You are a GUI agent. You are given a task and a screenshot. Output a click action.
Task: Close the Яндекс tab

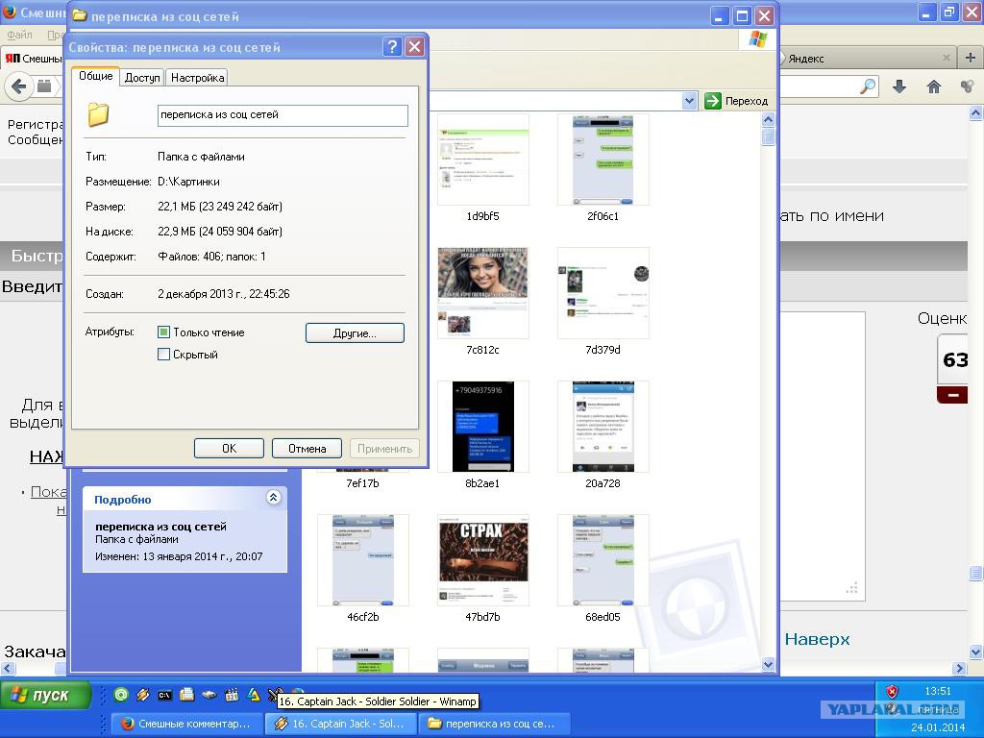coord(947,58)
